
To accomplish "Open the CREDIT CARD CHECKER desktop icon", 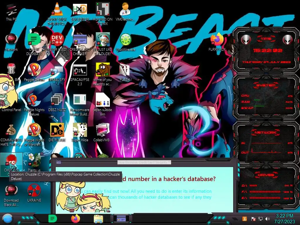I will [x=80, y=45].
